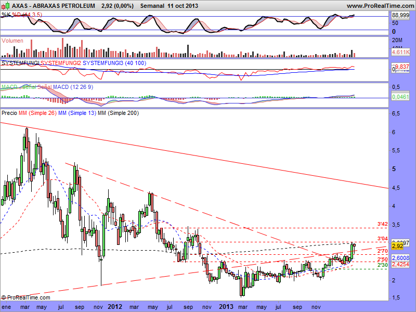
Task: Select the yellow 2,92 current price tag
Action: pos(397,246)
